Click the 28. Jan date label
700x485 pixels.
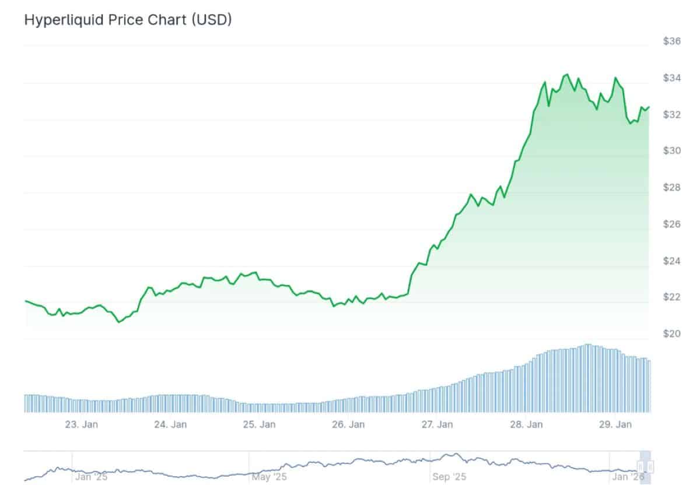[526, 424]
